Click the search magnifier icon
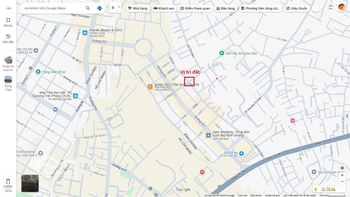 [88, 8]
